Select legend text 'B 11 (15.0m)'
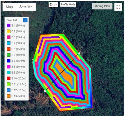Image resolution: width=125 pixels, height=116 pixels. [x=19, y=84]
